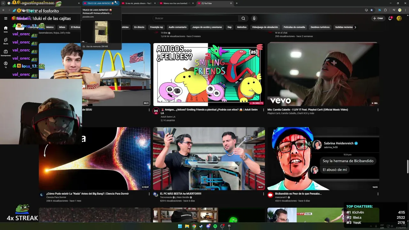Viewport: 409px width, 230px height.
Task: Open more options for the Camila Cabello mix
Action: 378,110
